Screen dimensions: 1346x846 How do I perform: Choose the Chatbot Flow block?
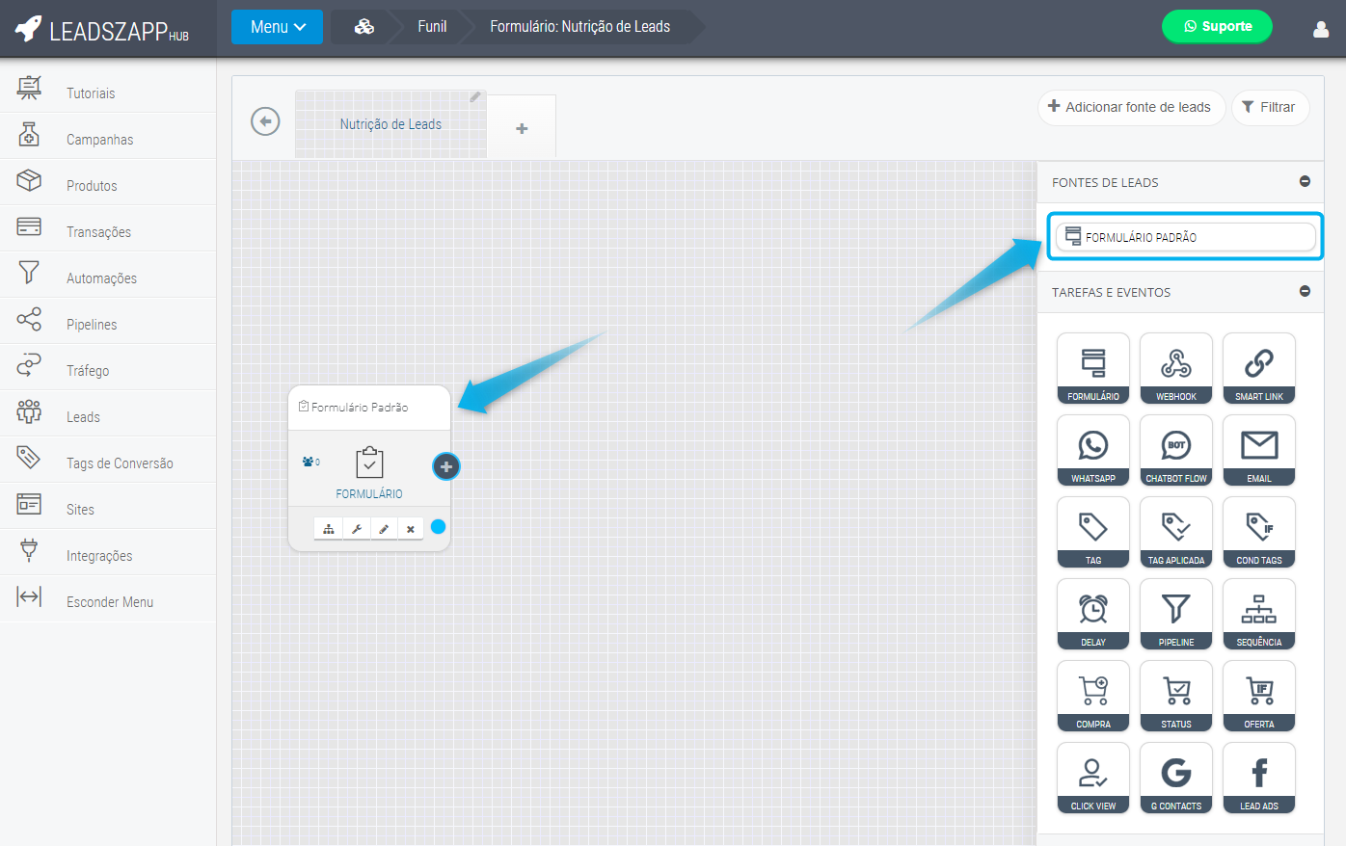tap(1175, 450)
